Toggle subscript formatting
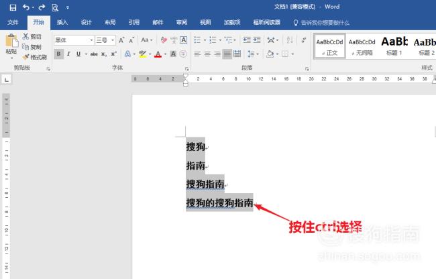Screen dimensions: 436x279 click(x=104, y=54)
